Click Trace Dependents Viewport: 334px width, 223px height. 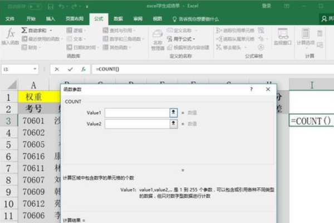click(235, 39)
